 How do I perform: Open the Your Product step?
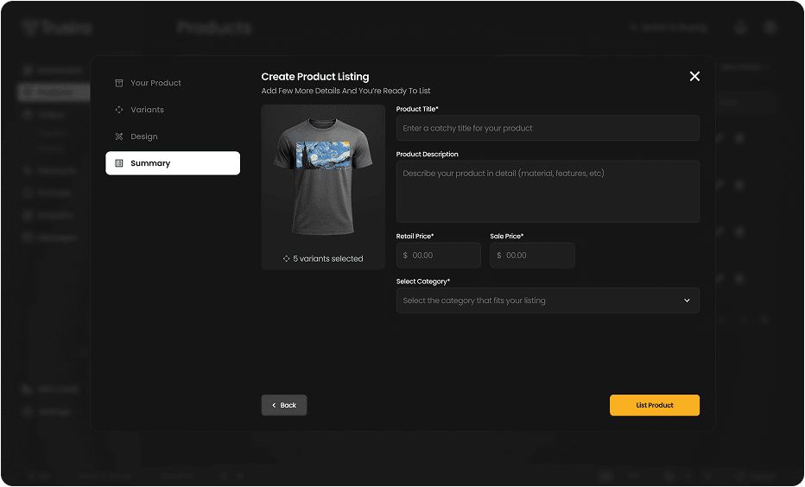(173, 83)
